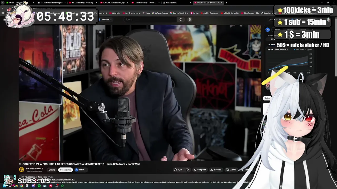Open The Wild Project channel avatar

point(22,170)
